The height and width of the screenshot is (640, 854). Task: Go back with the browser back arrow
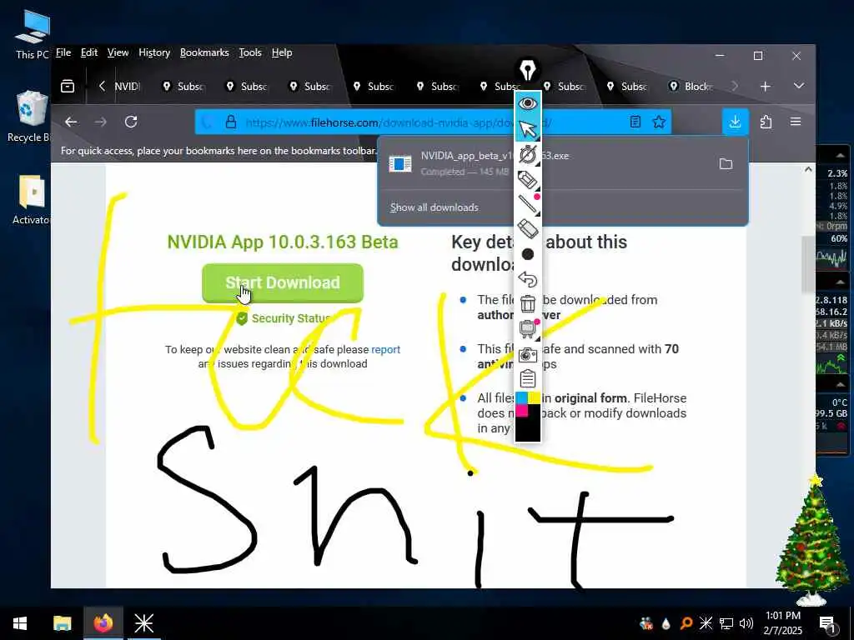click(x=71, y=122)
